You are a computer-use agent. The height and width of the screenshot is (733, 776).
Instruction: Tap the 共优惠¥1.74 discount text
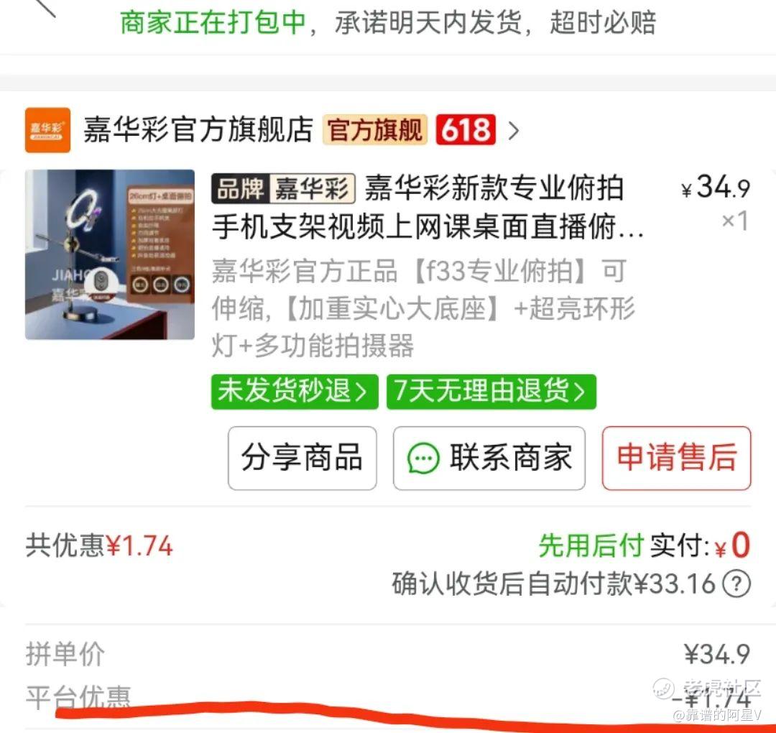click(x=99, y=546)
